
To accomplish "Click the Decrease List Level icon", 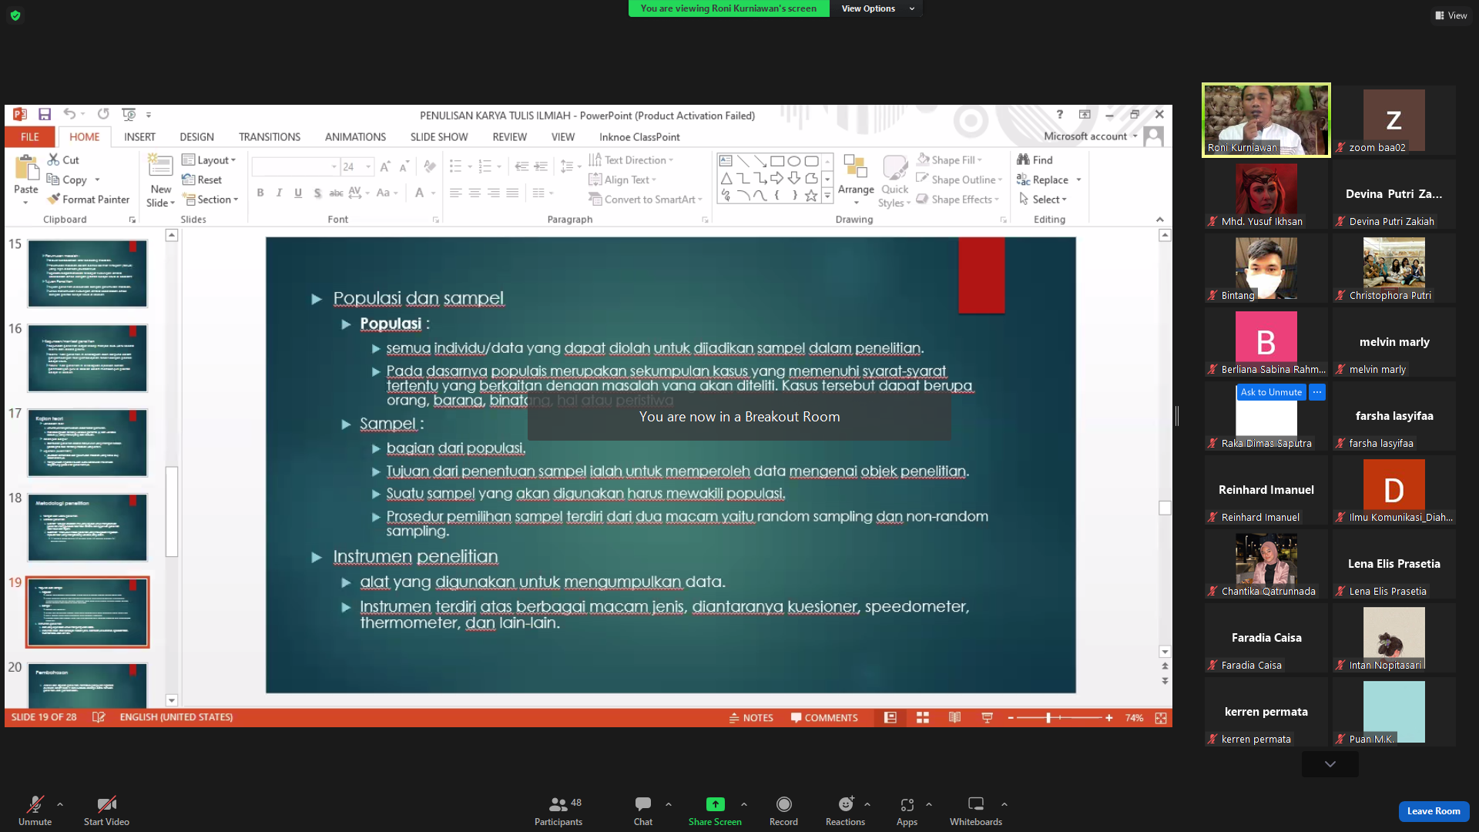I will click(522, 166).
